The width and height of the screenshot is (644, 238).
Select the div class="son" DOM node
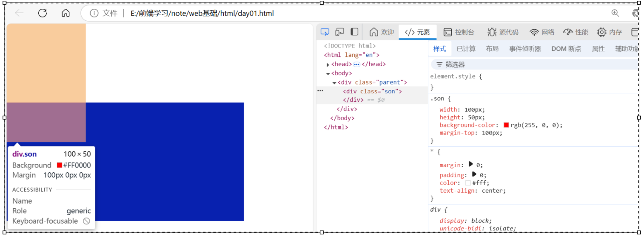click(372, 91)
